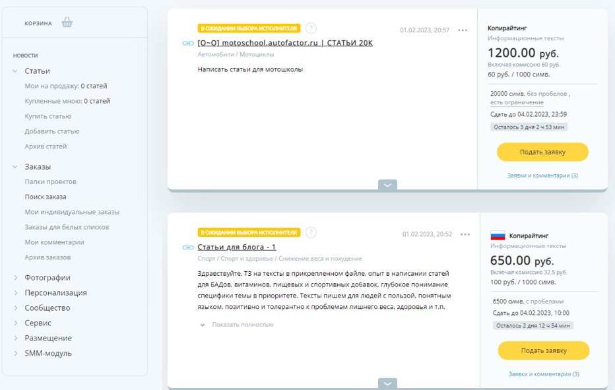Click the Russian flag icon near Копирайтинг
Viewport: 615px width, 390px height.
[x=498, y=236]
